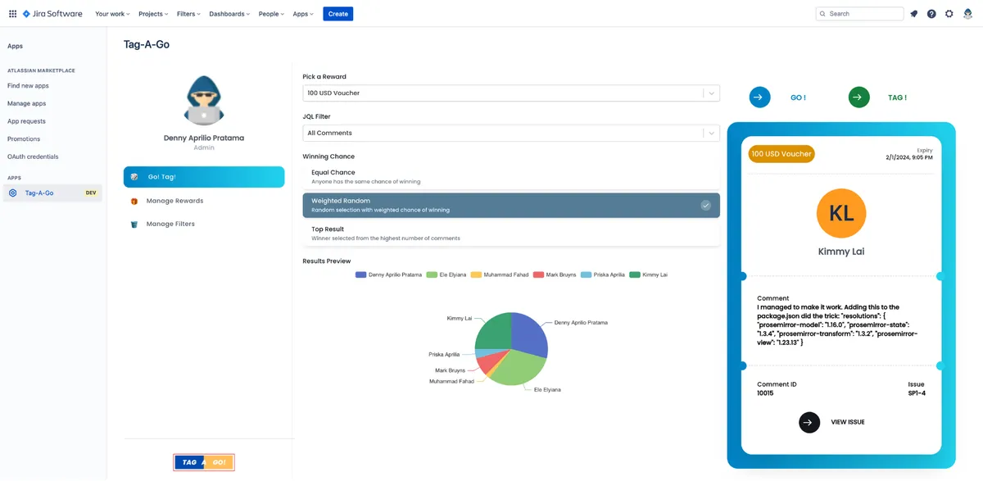Viewport: 983px width, 481px height.
Task: Open the settings gear icon
Action: coord(949,14)
